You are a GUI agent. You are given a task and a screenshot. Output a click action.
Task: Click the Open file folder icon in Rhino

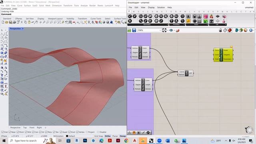pos(6,22)
